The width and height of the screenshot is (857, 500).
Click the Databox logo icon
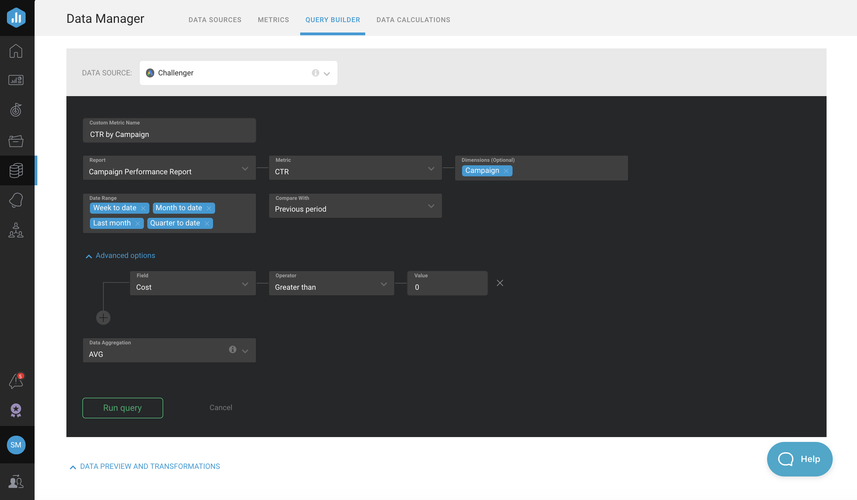click(16, 17)
